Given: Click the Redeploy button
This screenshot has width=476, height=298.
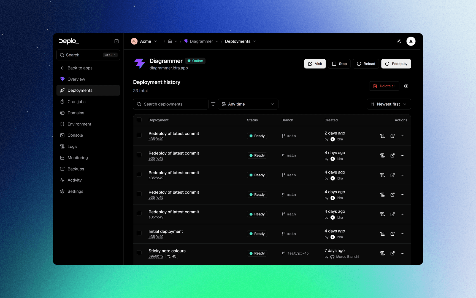Looking at the screenshot, I should [x=396, y=64].
